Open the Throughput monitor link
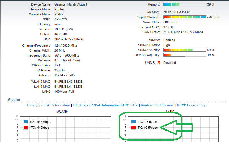Screen dimensions: 229x155 pos(35,105)
